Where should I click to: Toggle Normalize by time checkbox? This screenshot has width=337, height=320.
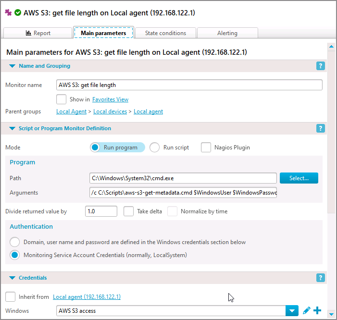(173, 211)
